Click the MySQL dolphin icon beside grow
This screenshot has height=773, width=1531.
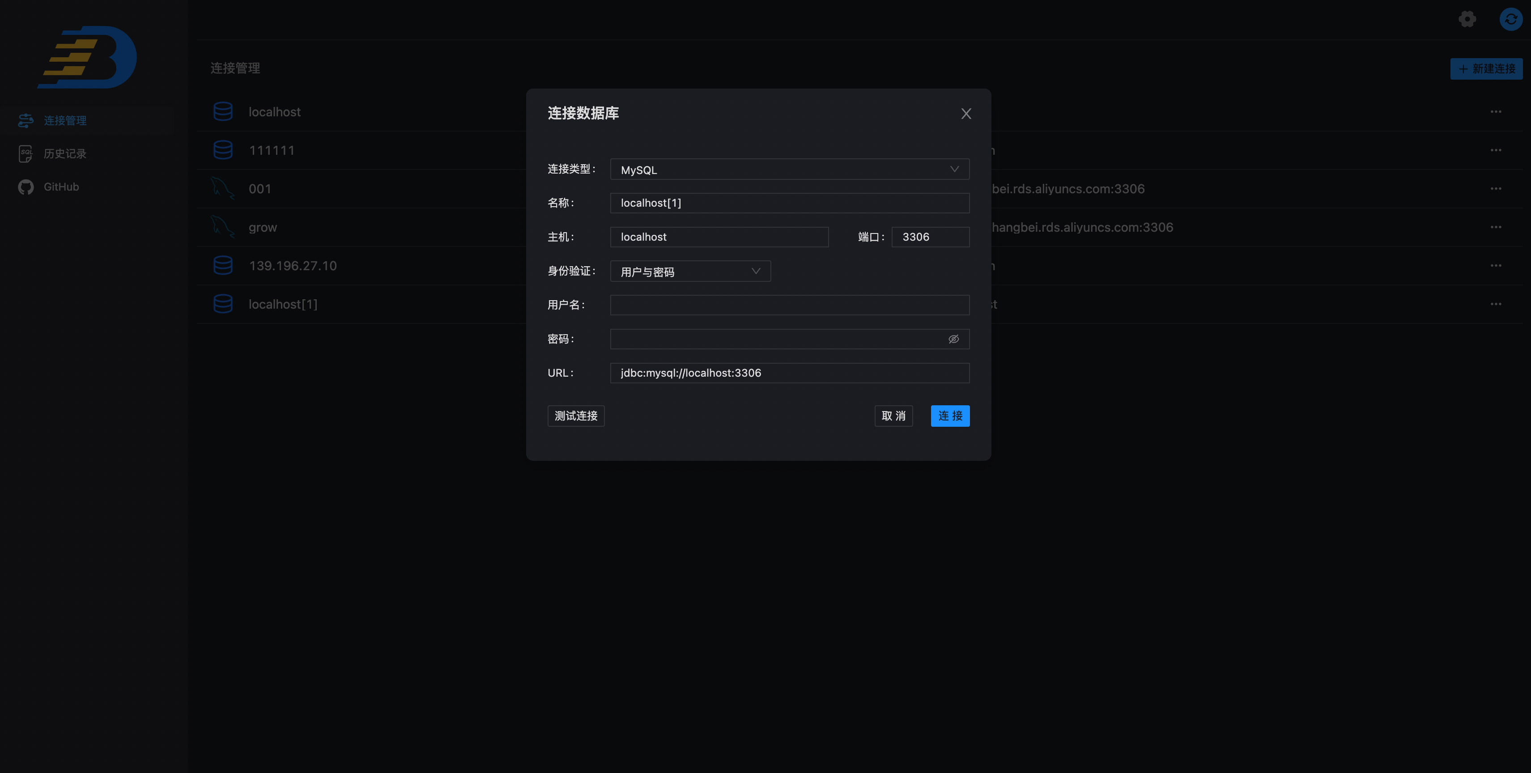tap(223, 226)
